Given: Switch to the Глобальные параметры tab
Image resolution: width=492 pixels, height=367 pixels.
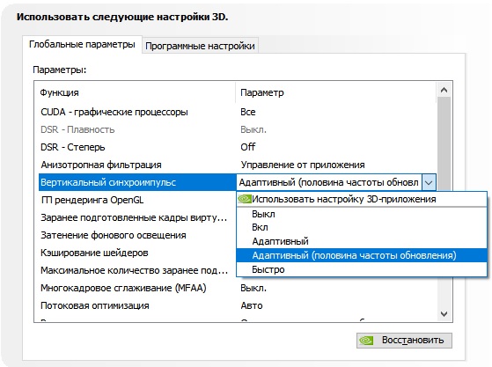Looking at the screenshot, I should 82,45.
